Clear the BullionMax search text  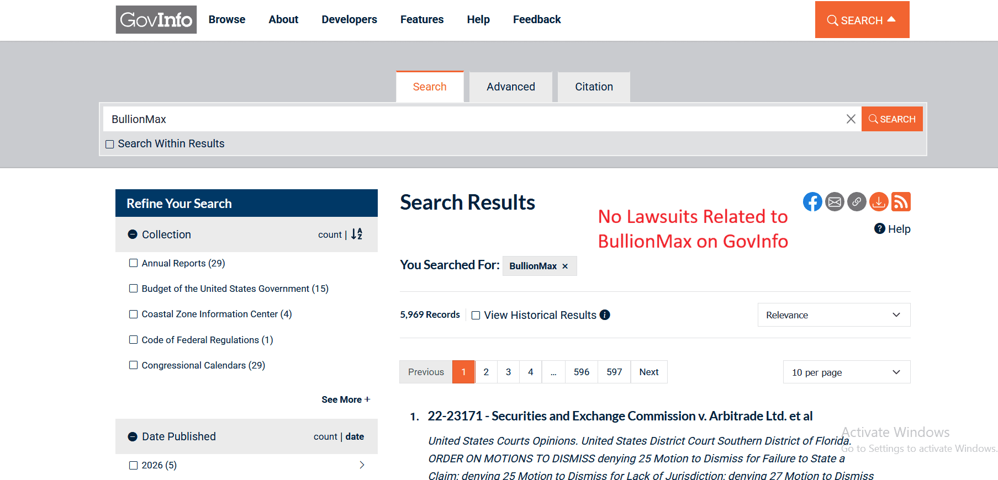tap(851, 119)
